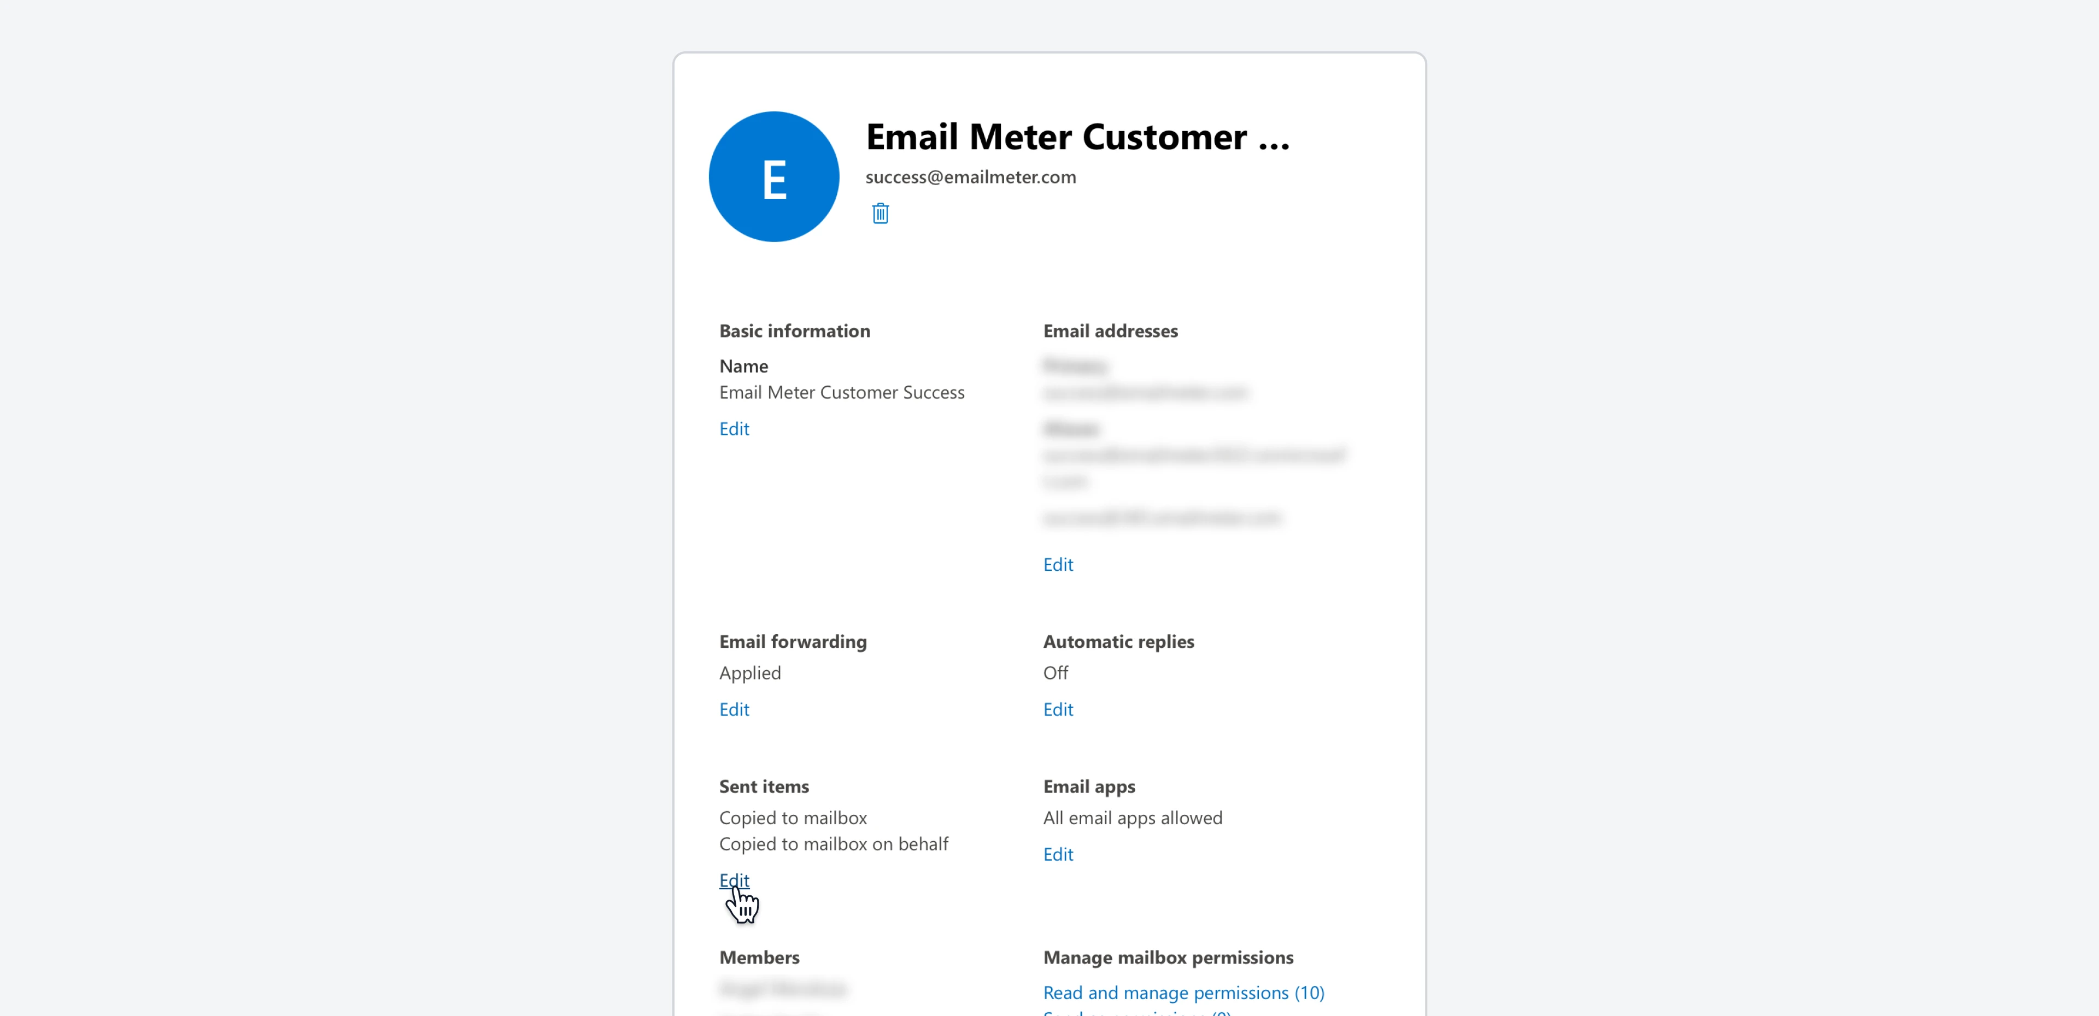The width and height of the screenshot is (2099, 1016).
Task: Click the Manage mailbox permissions heading
Action: (1168, 958)
